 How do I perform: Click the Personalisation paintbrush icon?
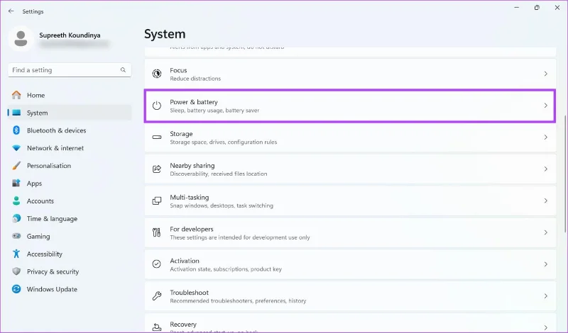click(16, 166)
